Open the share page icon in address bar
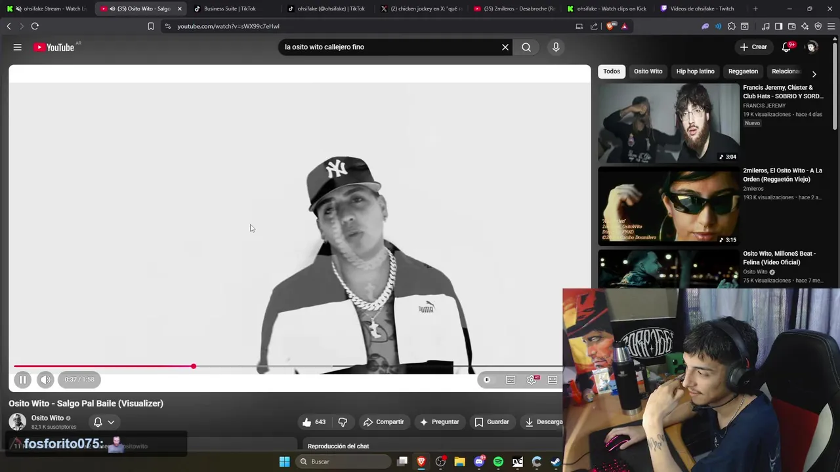840x472 pixels. (x=594, y=26)
